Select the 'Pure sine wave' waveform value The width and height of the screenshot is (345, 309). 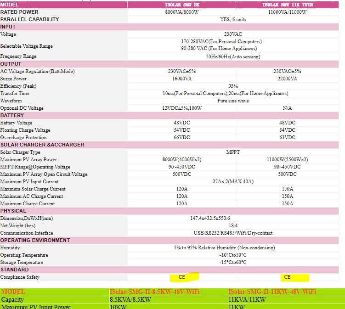click(x=233, y=101)
